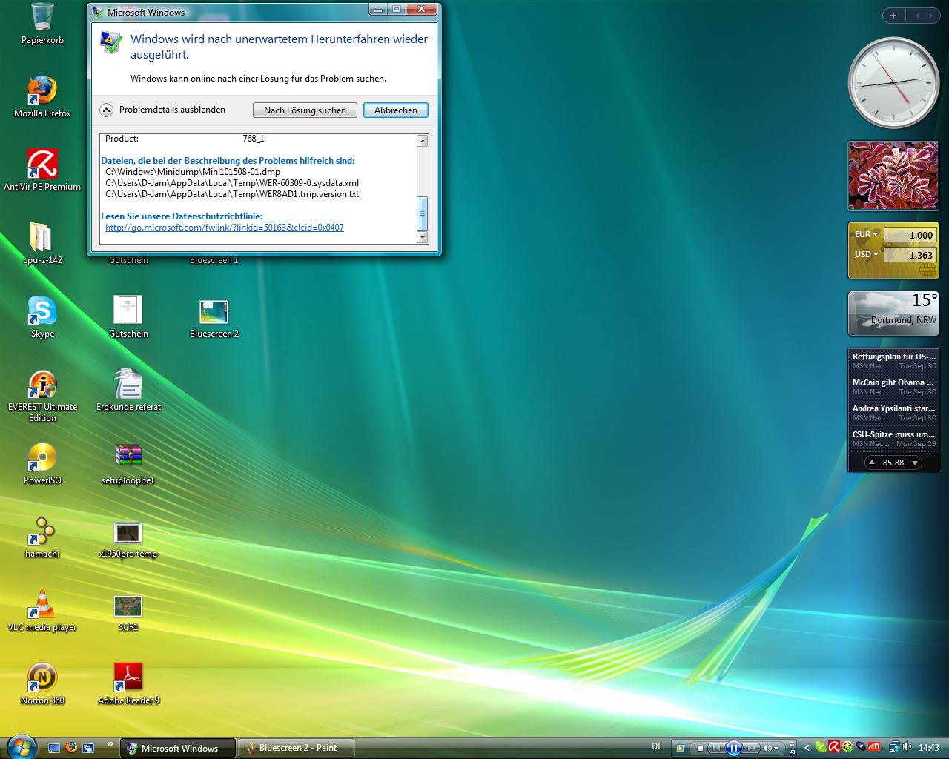Click the slideshow picture gadget thumbnail
This screenshot has width=949, height=759.
click(x=893, y=176)
